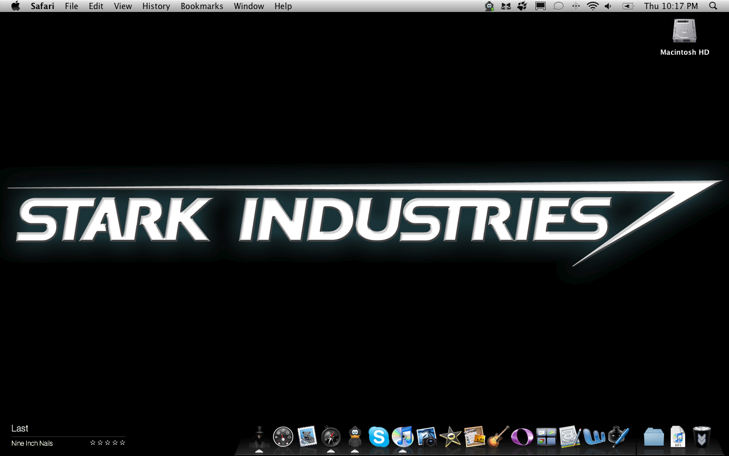Image resolution: width=729 pixels, height=456 pixels.
Task: Open the battery status menu
Action: click(628, 6)
